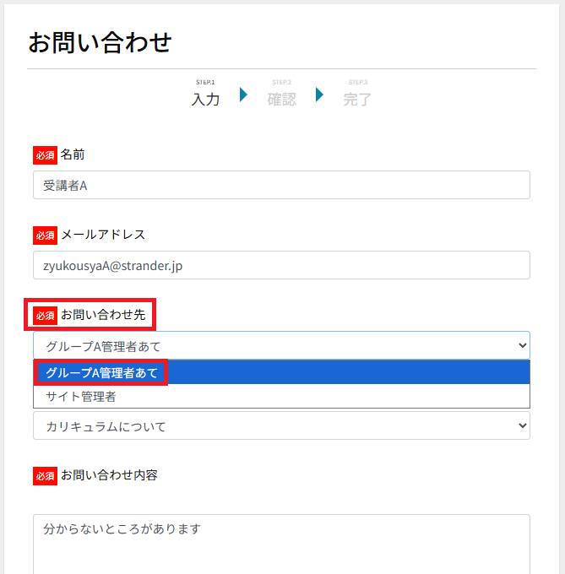Click the 必須 badge beside お問い合わせ内容
The width and height of the screenshot is (565, 574).
click(45, 475)
